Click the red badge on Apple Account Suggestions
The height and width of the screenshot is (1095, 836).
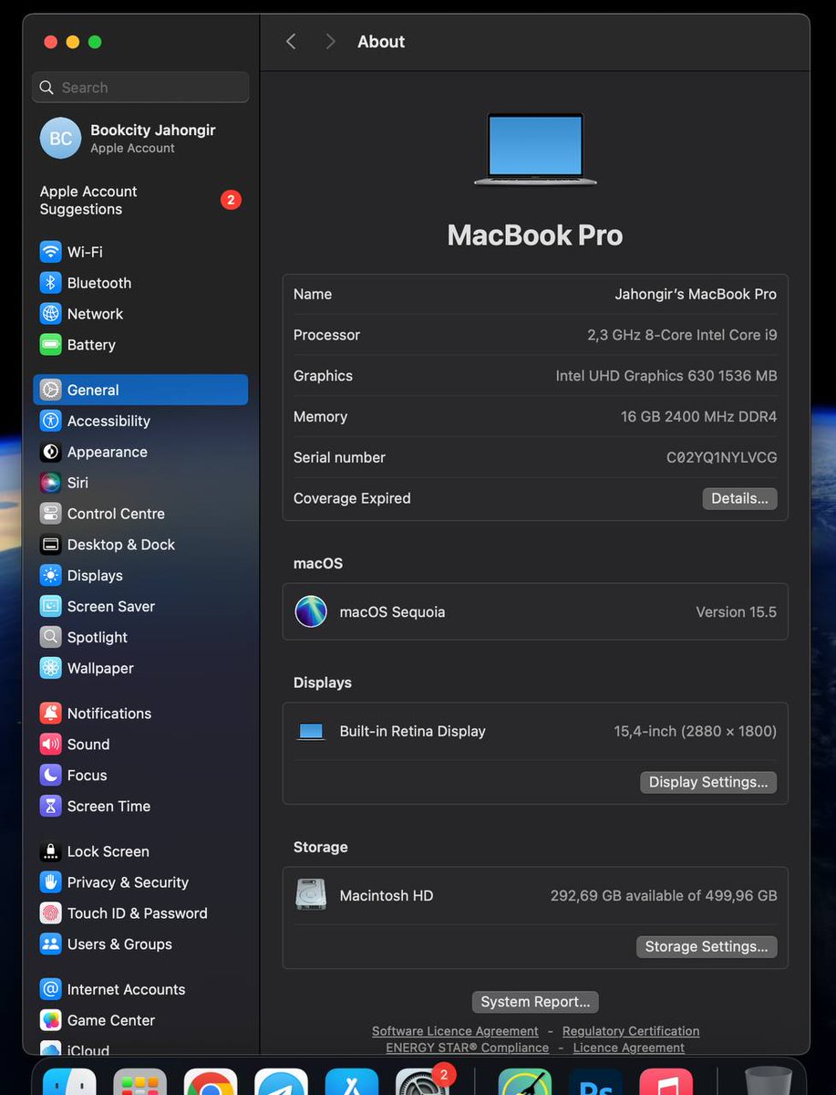(231, 200)
